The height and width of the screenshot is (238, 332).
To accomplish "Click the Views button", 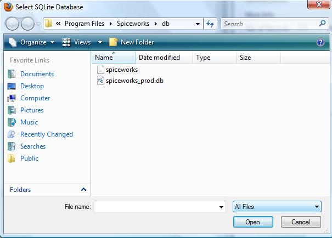I will (76, 42).
